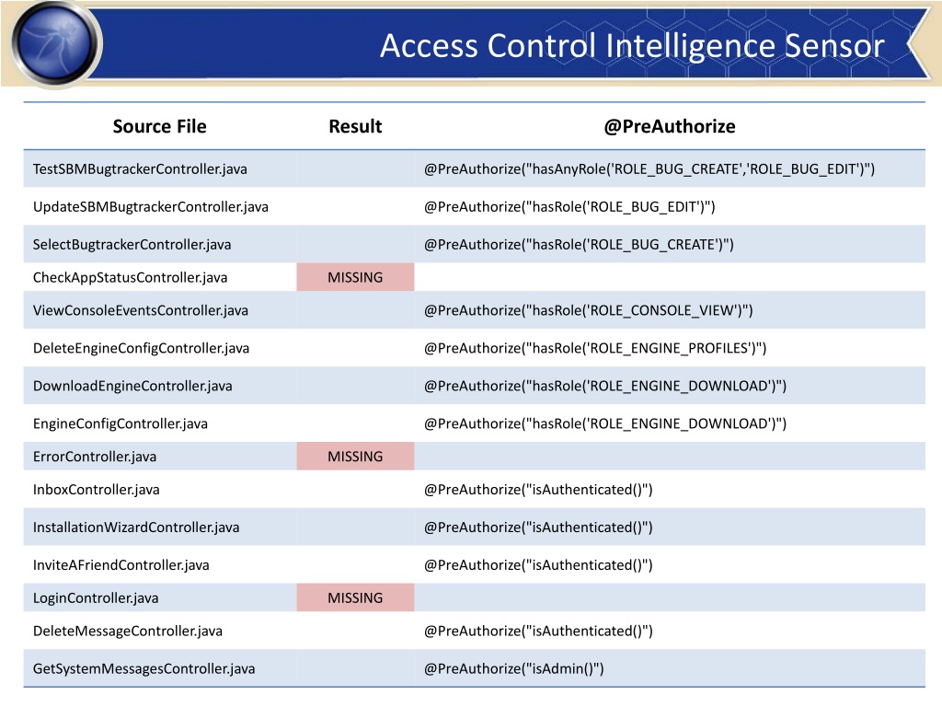Select the hasAnyRole BUG_CREATE, BUG_EDIT annotation
942x707 pixels.
click(649, 169)
